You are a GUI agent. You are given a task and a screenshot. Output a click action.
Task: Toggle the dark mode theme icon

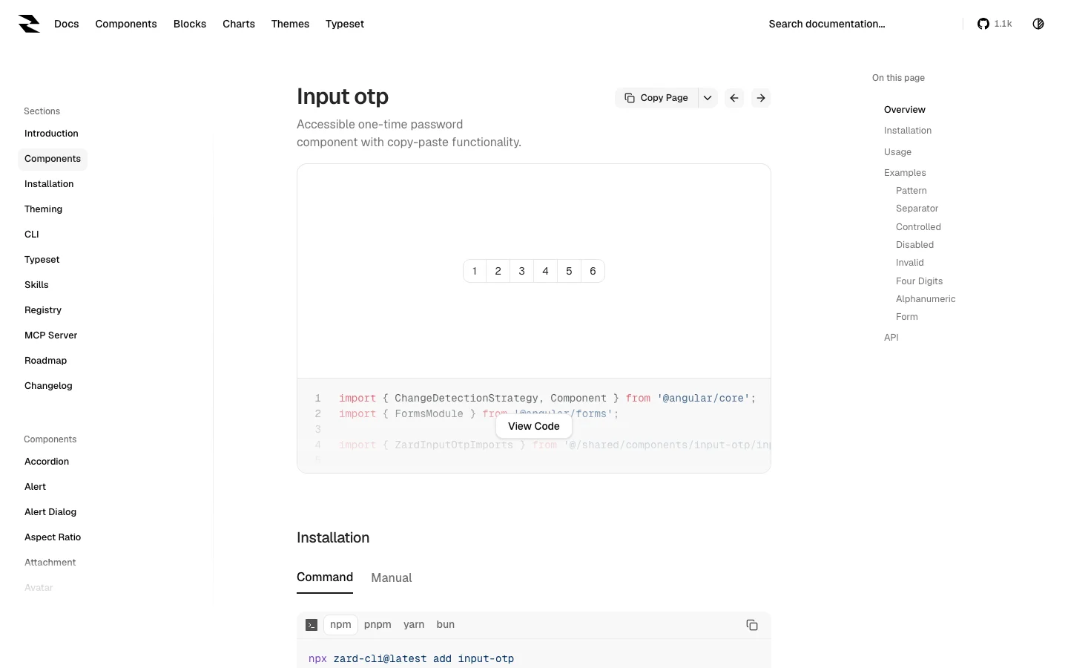pyautogui.click(x=1038, y=24)
